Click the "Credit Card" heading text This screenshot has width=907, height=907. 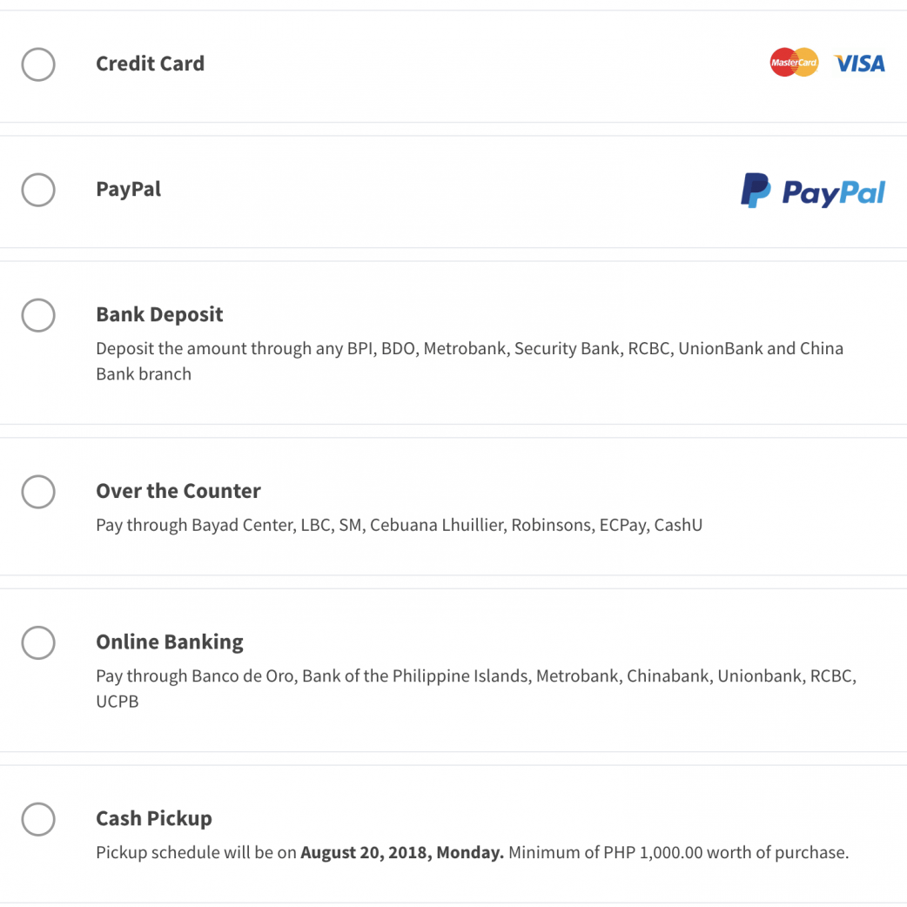(150, 64)
